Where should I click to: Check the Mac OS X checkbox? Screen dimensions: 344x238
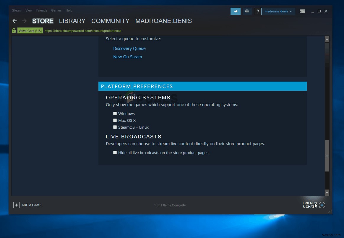point(115,120)
